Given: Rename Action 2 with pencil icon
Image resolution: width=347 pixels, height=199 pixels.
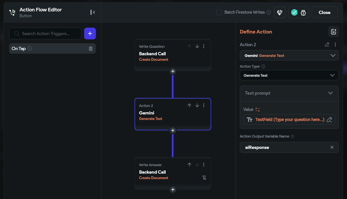Looking at the screenshot, I should tap(327, 45).
